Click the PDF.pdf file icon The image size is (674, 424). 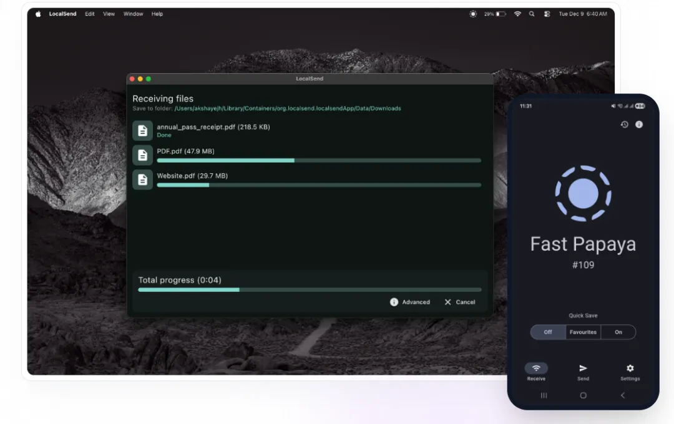pyautogui.click(x=142, y=155)
